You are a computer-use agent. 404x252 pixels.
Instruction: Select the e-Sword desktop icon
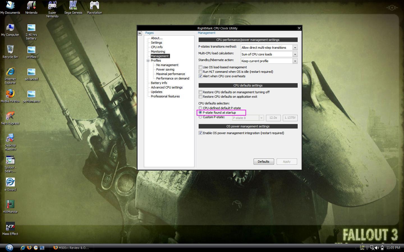(x=10, y=185)
